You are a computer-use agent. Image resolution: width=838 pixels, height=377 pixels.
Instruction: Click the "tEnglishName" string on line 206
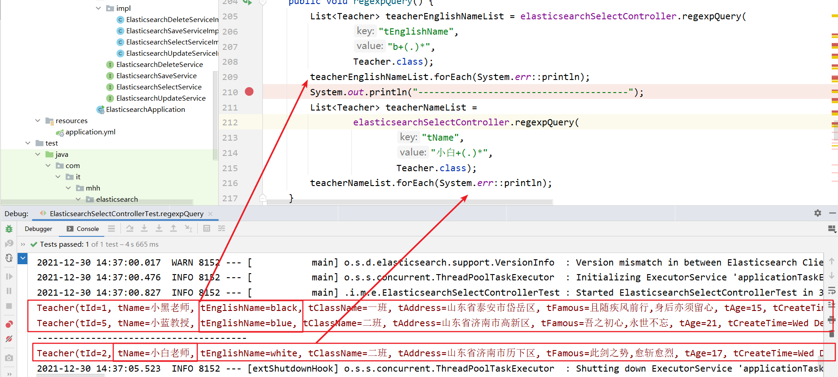(x=416, y=31)
